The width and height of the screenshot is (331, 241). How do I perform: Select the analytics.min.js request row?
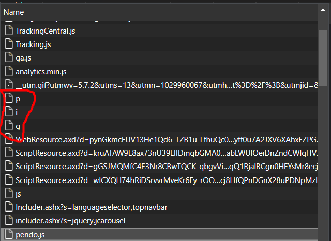41,71
